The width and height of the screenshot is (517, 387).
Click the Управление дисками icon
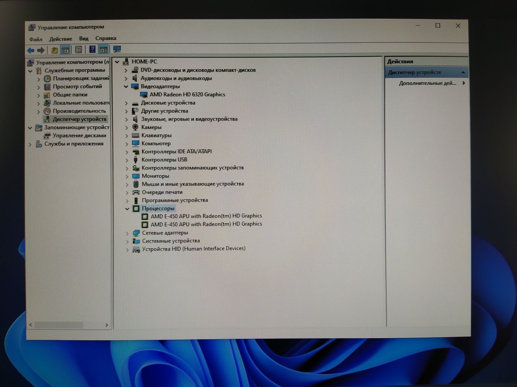pyautogui.click(x=47, y=136)
